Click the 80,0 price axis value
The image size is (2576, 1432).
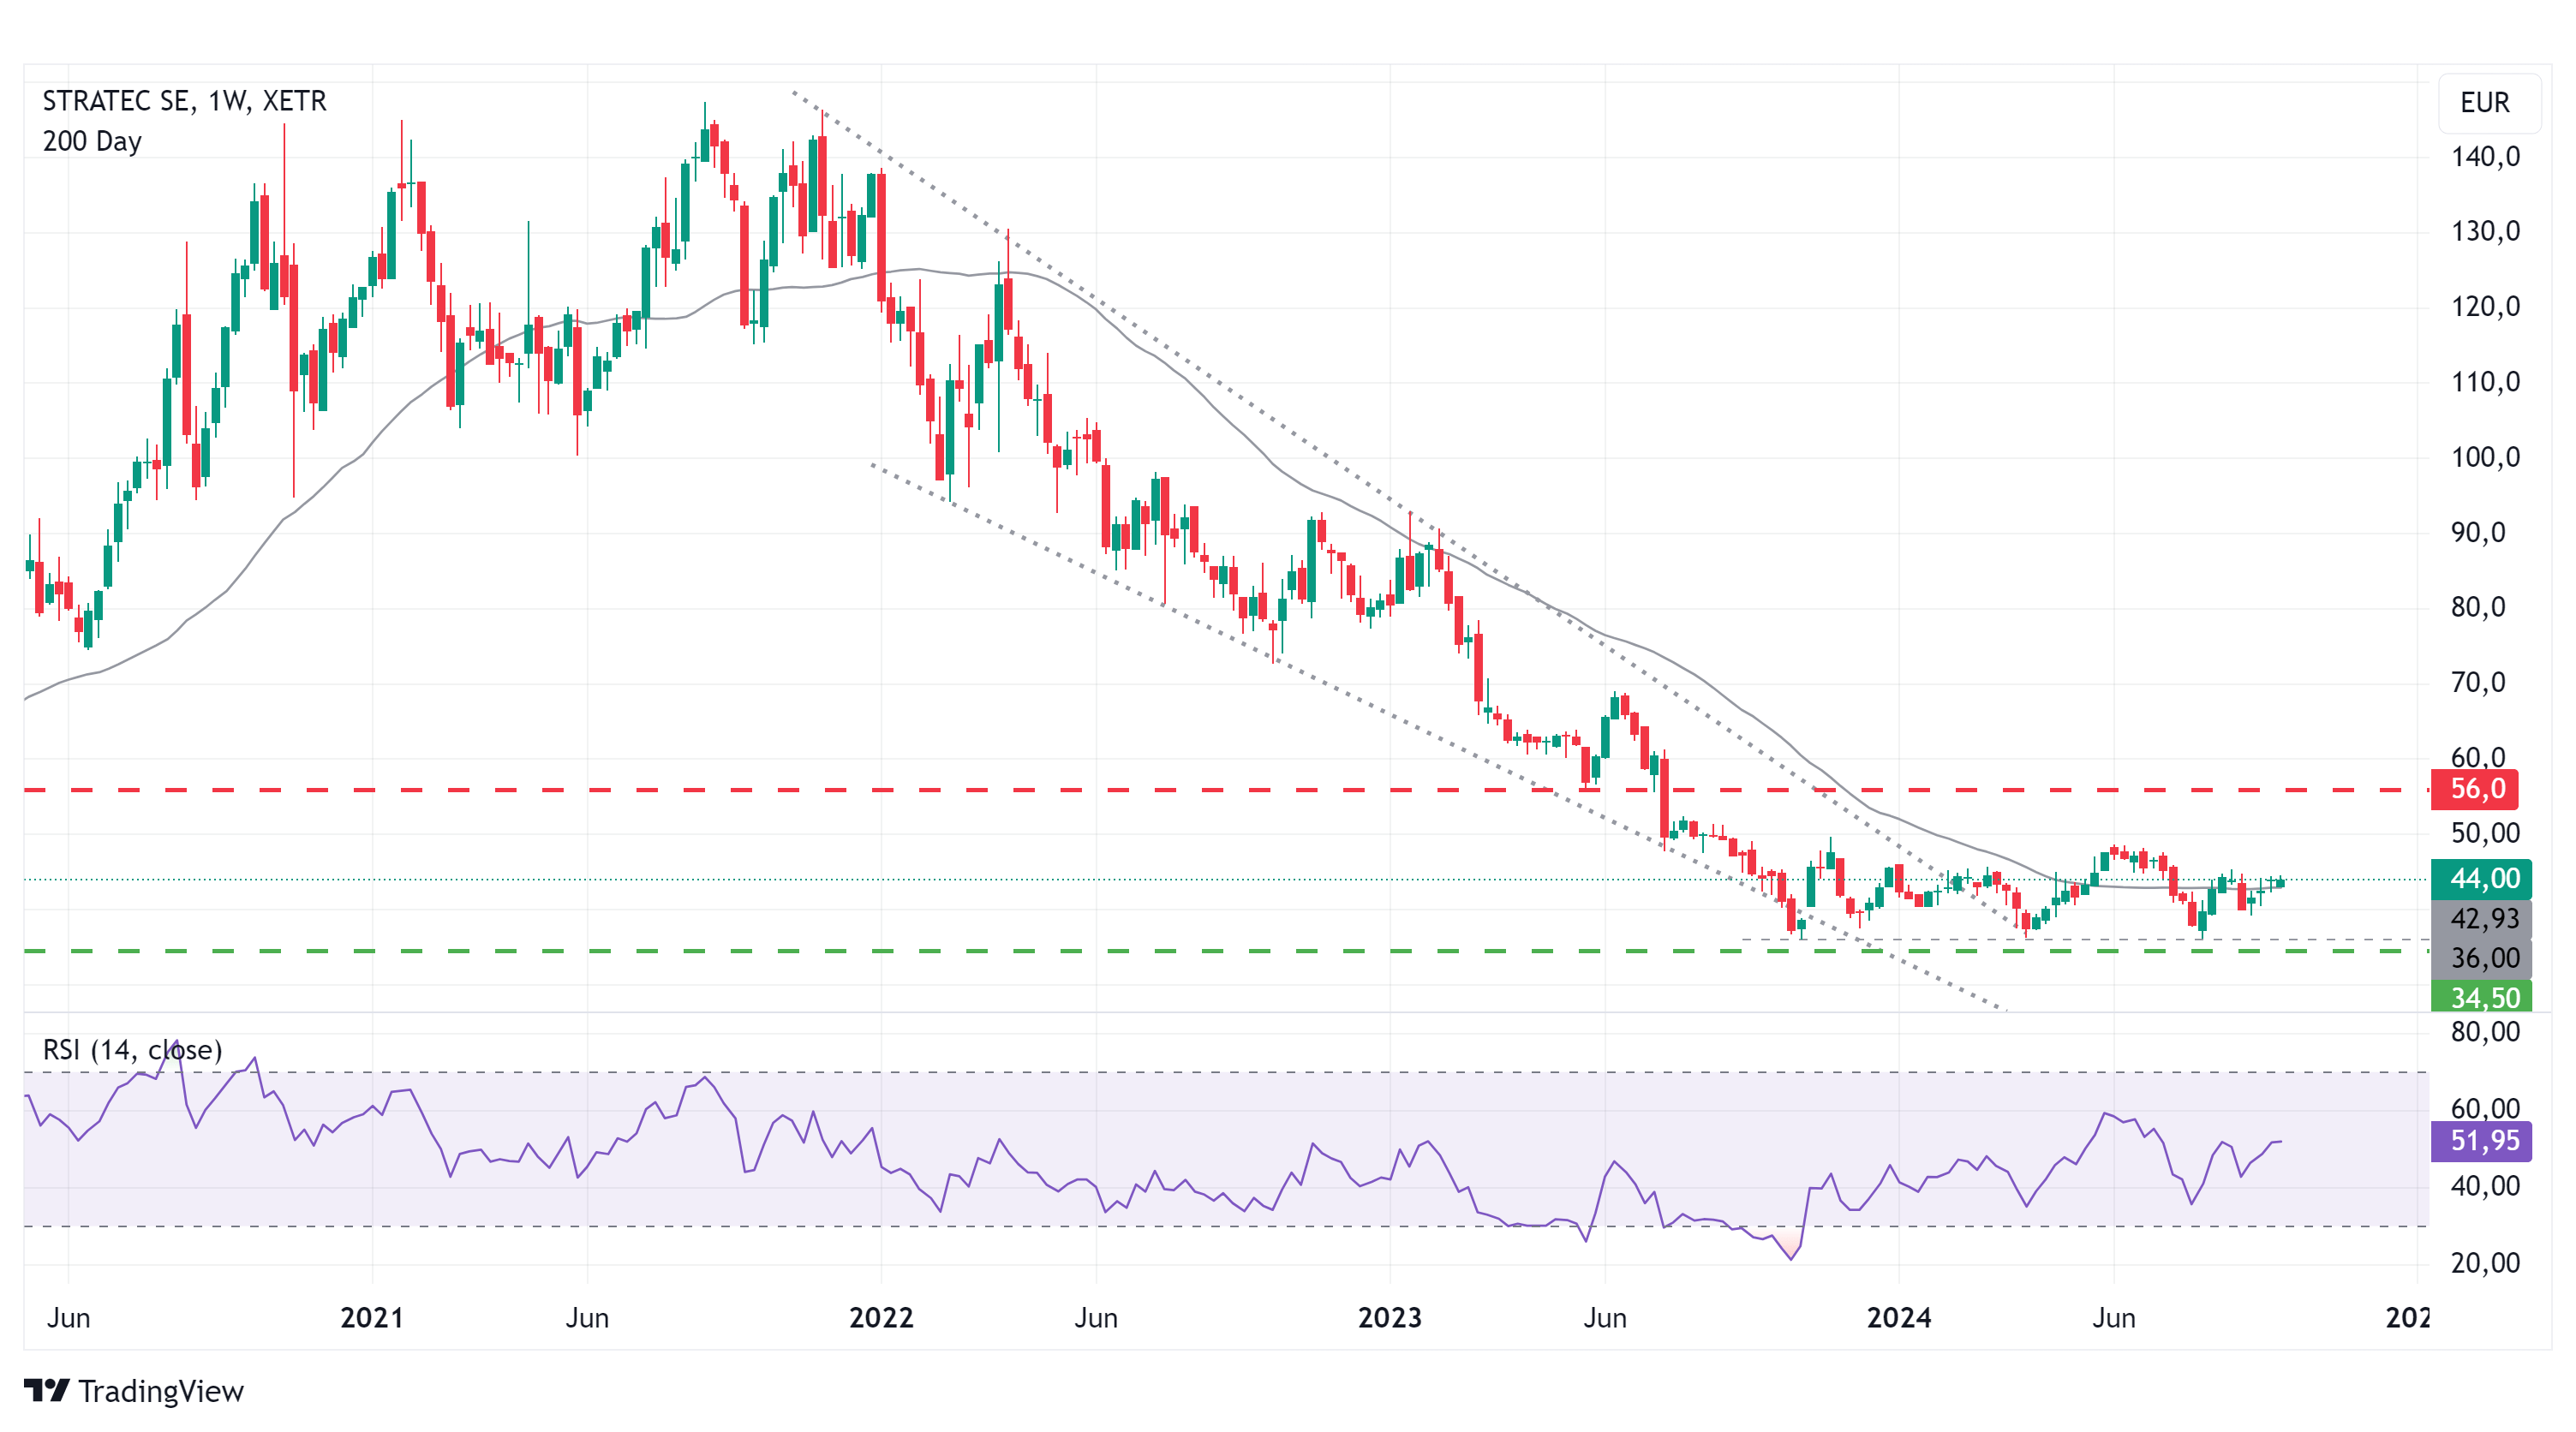pos(2478,608)
